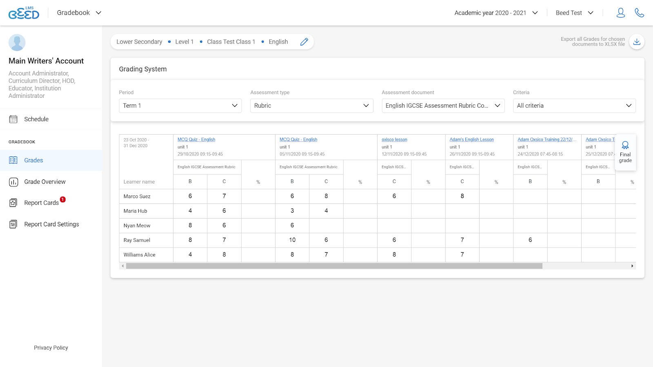Open the user profile icon
Viewport: 653px width, 367px height.
coord(620,13)
